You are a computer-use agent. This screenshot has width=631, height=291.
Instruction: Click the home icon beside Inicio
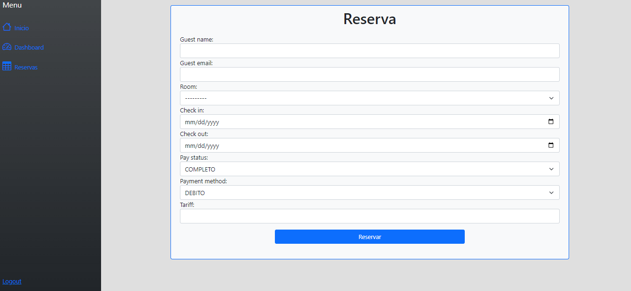(7, 27)
